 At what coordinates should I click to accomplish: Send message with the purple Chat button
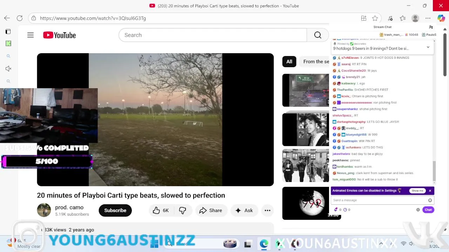[428, 210]
